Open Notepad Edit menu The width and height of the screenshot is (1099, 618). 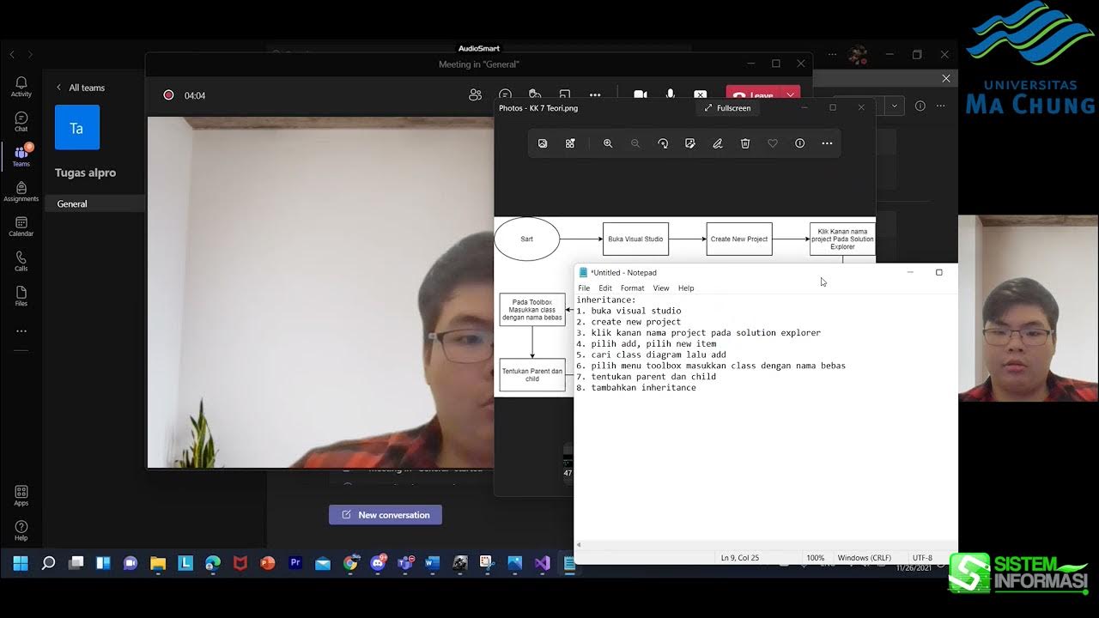point(605,288)
